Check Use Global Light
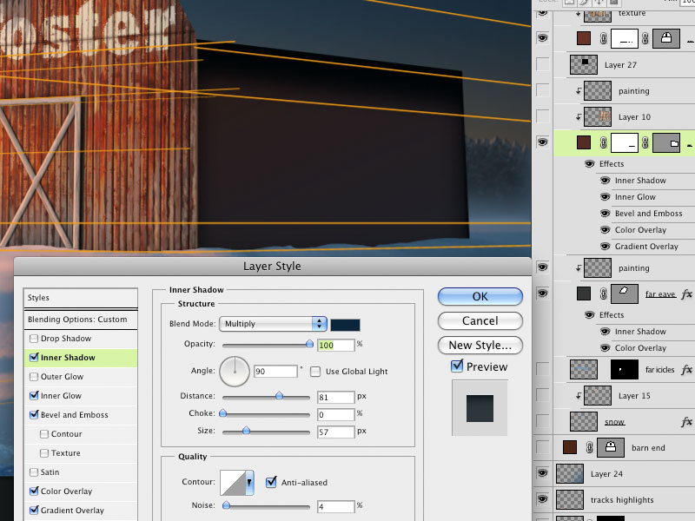Viewport: 695px width, 521px height. 315,372
